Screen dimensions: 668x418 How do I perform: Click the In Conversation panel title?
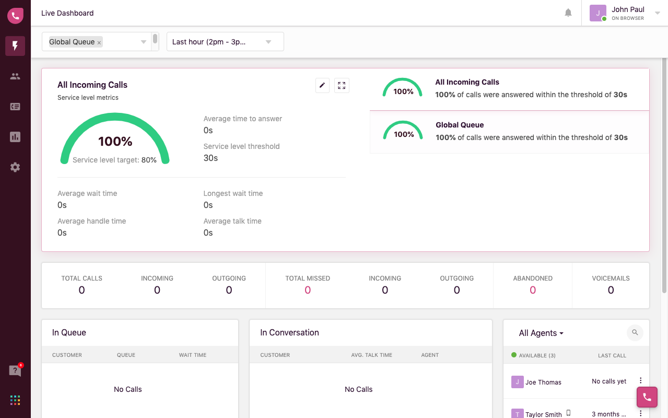(x=289, y=332)
